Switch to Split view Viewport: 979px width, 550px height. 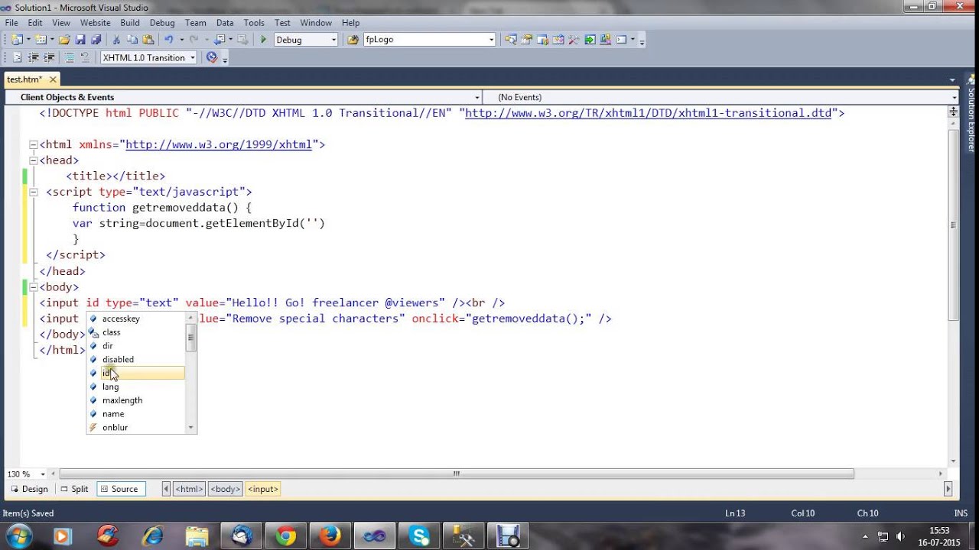(74, 489)
